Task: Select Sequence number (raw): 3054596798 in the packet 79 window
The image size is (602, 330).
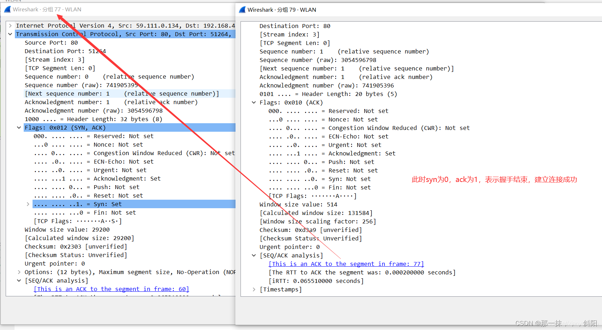Action: (318, 60)
